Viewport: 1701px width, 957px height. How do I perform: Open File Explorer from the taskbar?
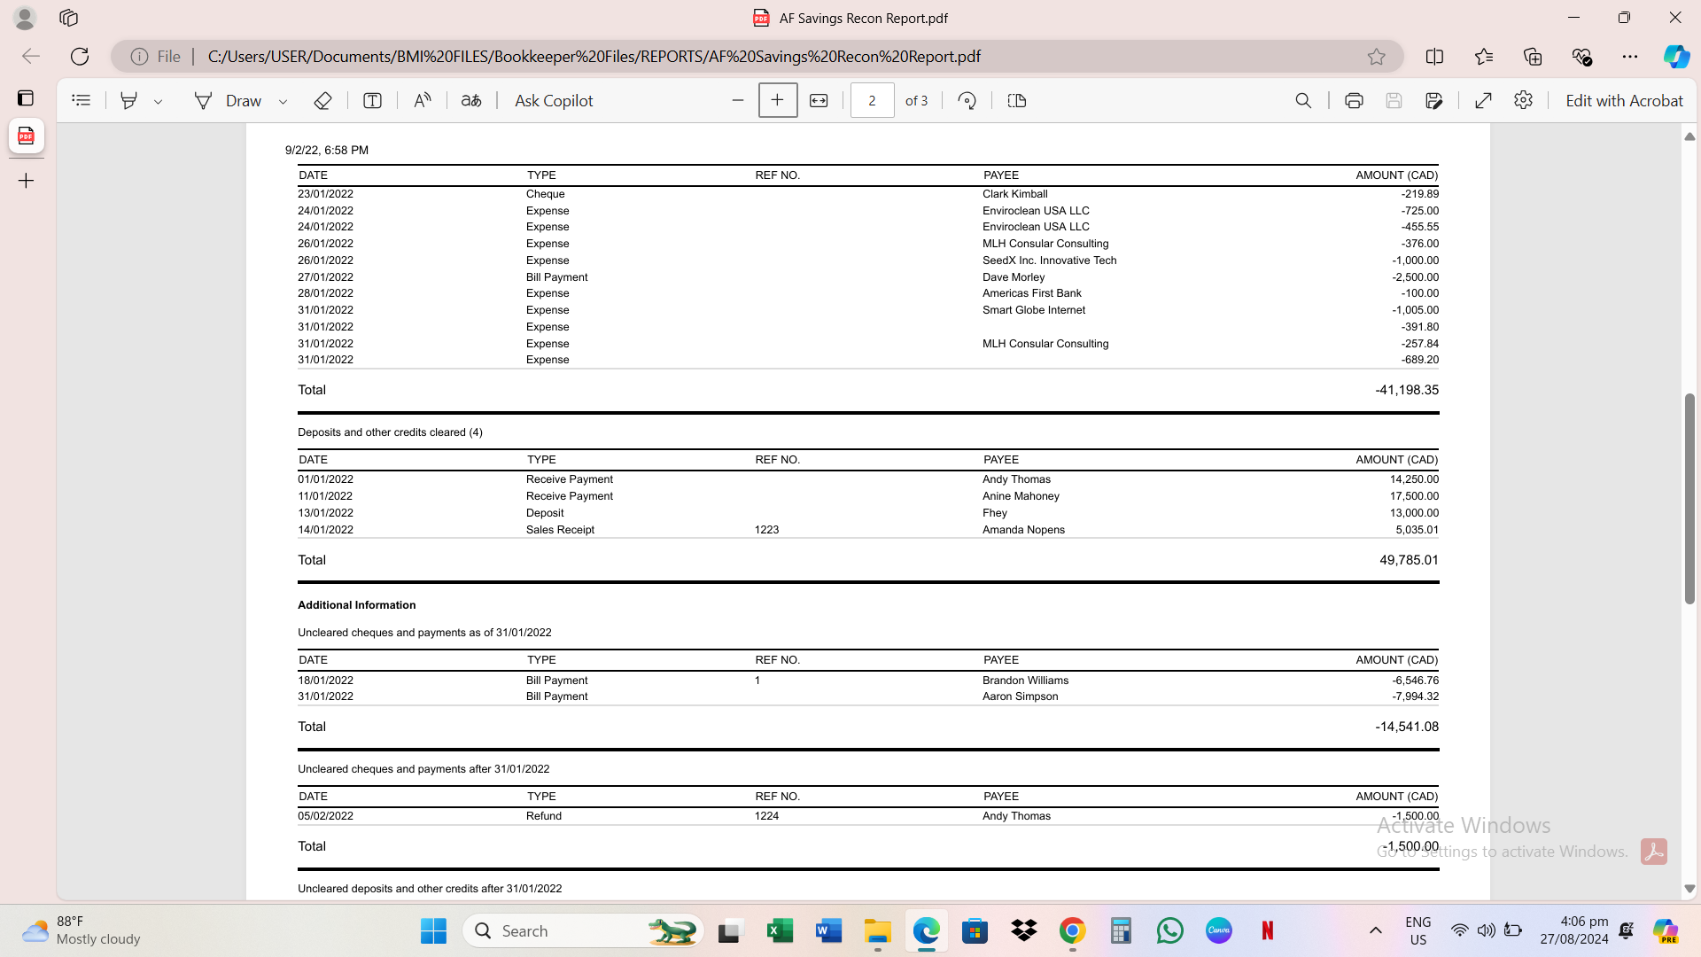(x=877, y=931)
